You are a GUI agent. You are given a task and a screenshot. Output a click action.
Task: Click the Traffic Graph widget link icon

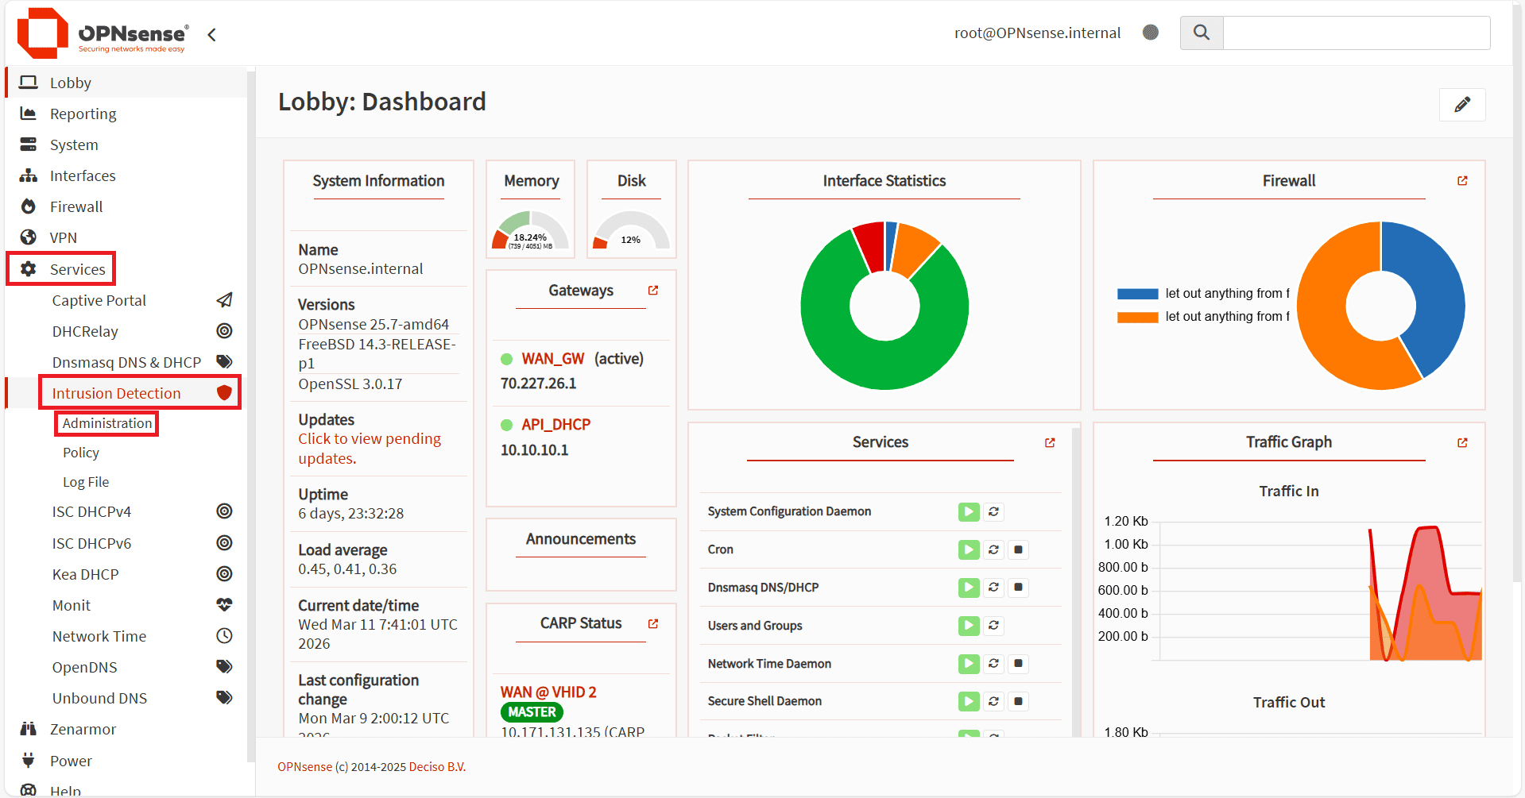(1461, 443)
